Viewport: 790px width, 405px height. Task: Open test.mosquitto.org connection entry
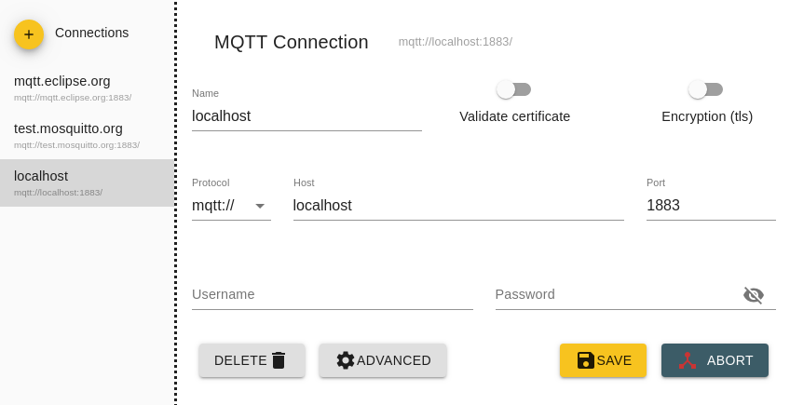point(76,135)
